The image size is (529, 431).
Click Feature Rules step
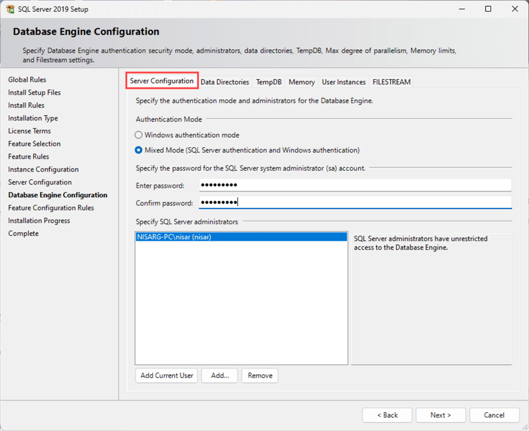(x=29, y=156)
